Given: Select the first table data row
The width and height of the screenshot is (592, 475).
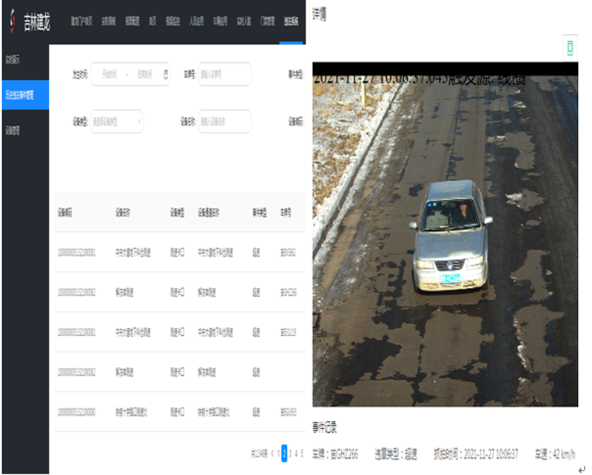Looking at the screenshot, I should 179,252.
